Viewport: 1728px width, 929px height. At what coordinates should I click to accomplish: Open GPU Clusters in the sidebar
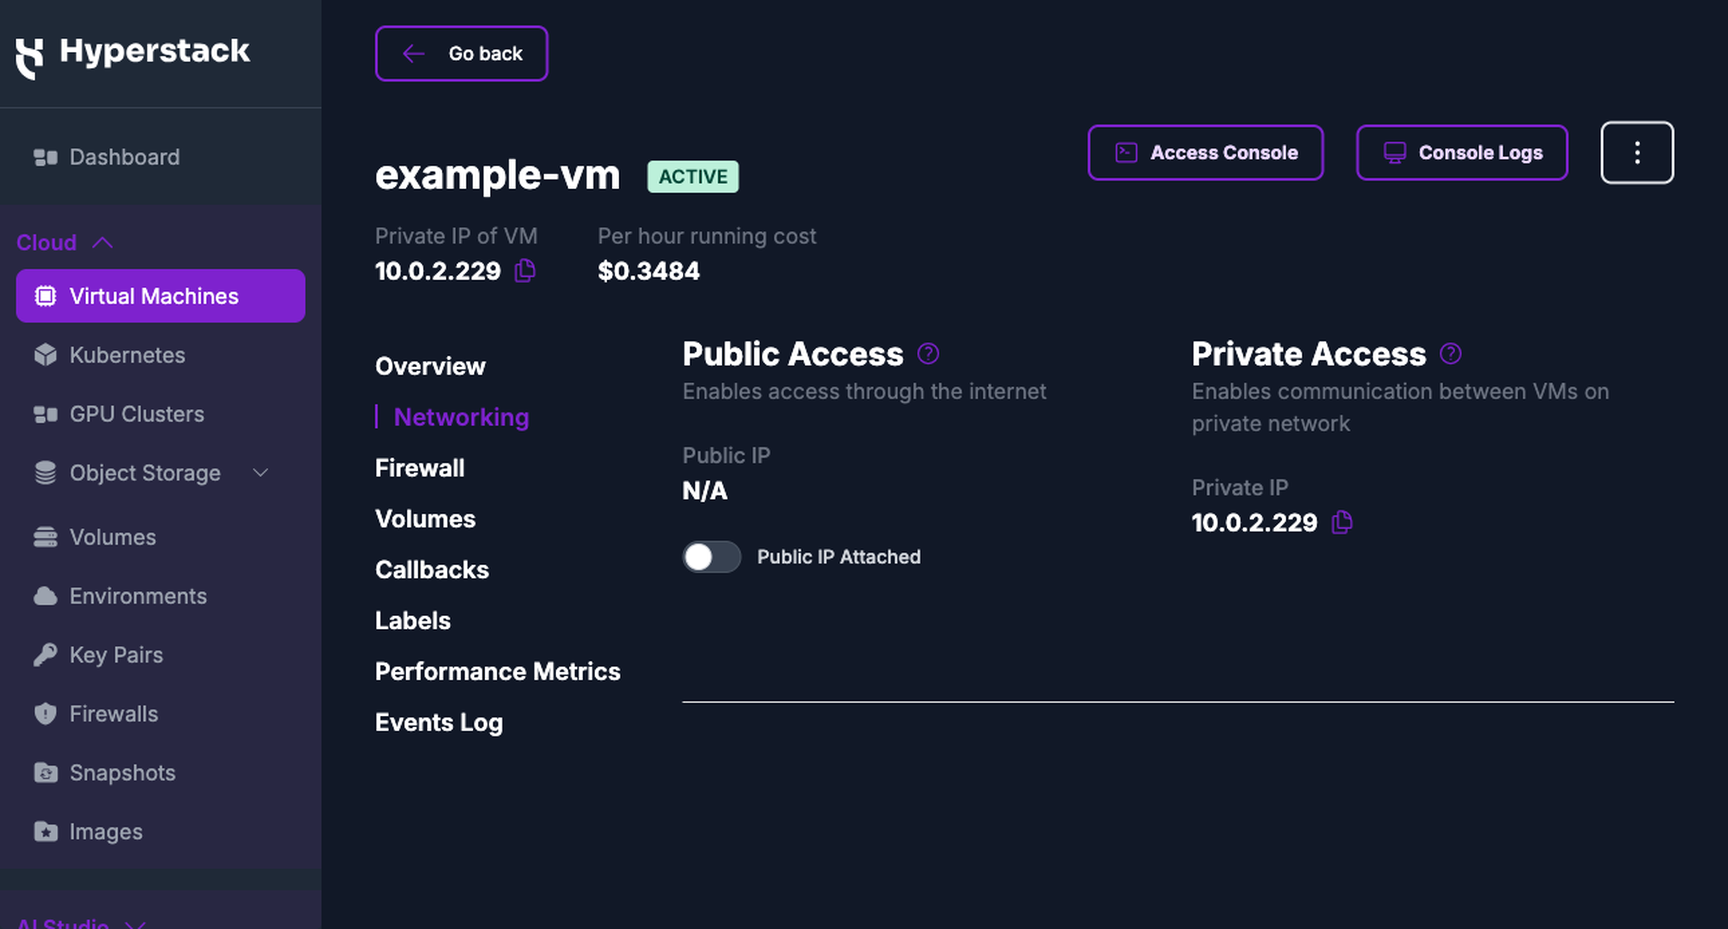(x=137, y=414)
